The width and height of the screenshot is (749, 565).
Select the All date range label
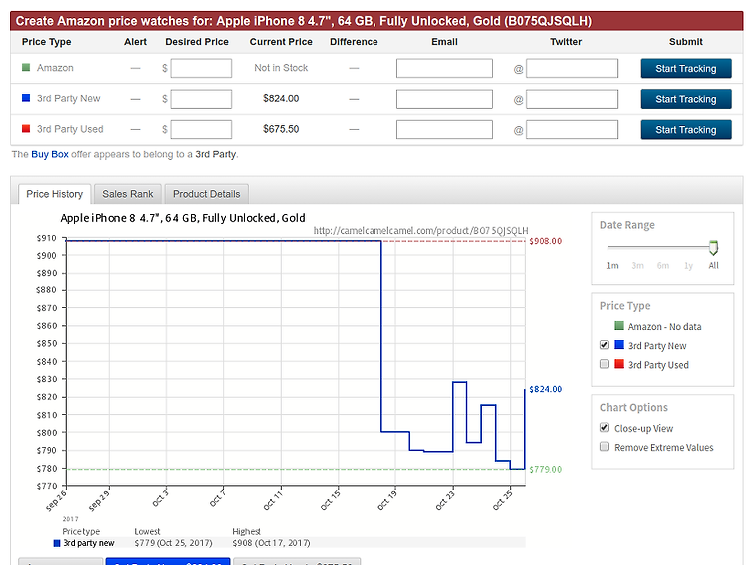(713, 266)
